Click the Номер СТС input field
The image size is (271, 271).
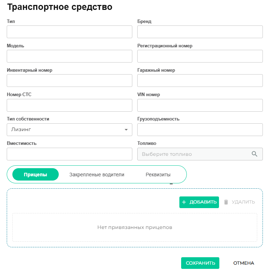pos(69,105)
